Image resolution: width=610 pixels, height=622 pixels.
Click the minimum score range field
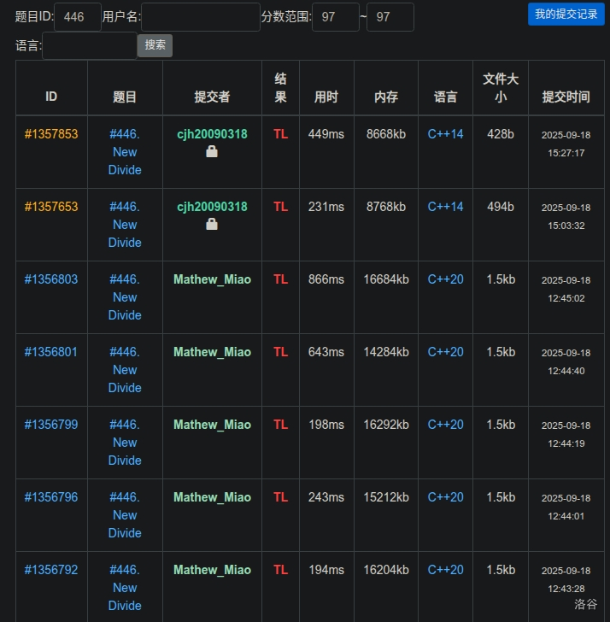[335, 17]
